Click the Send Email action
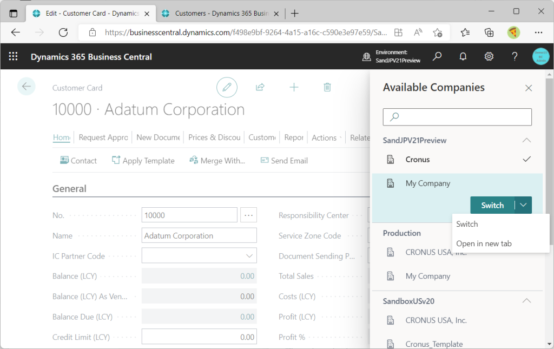 [284, 161]
